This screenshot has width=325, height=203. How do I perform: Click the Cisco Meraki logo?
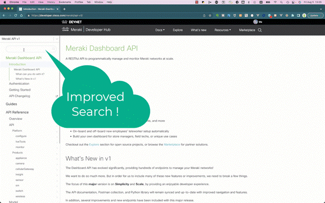coord(72,30)
